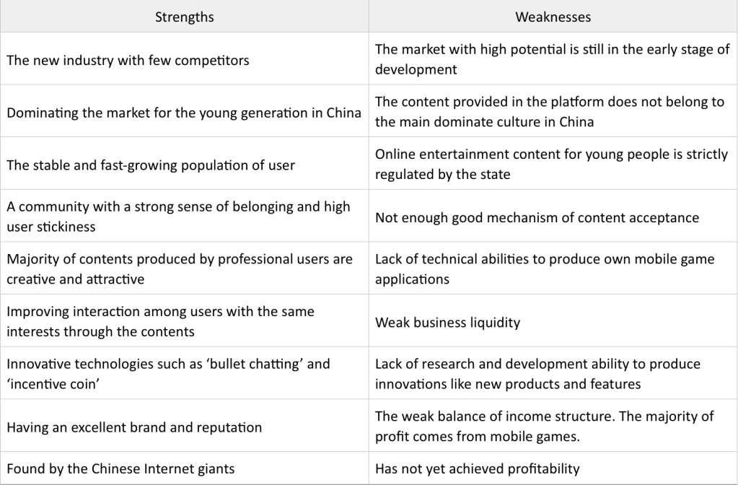The image size is (738, 485).
Task: Click the 'weak balance of income structure' cell
Action: pos(544,426)
